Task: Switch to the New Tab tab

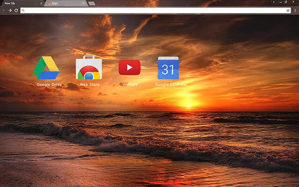Action: 22,3
